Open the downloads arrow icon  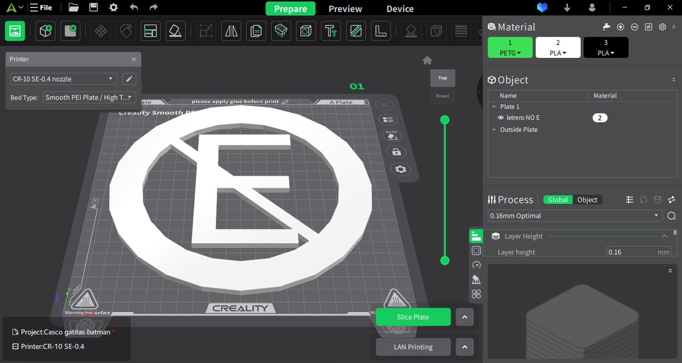pos(567,7)
